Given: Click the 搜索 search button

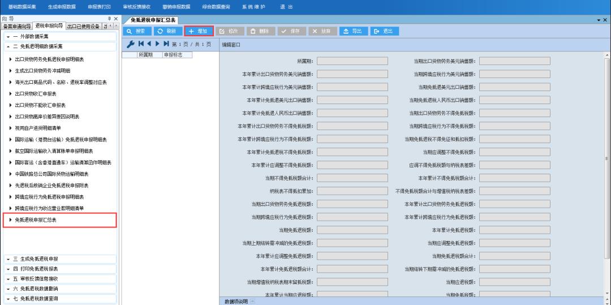Looking at the screenshot, I should 136,31.
